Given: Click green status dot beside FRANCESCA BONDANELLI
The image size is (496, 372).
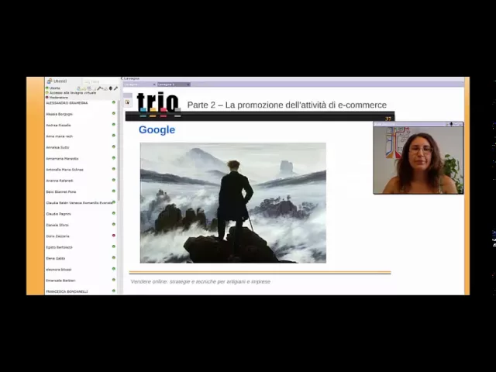Looking at the screenshot, I should coord(114,291).
